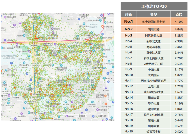Image resolution: width=189 pixels, height=136 pixels.
Task: Select the 鸿川大楼 name cell
Action: click(154, 29)
